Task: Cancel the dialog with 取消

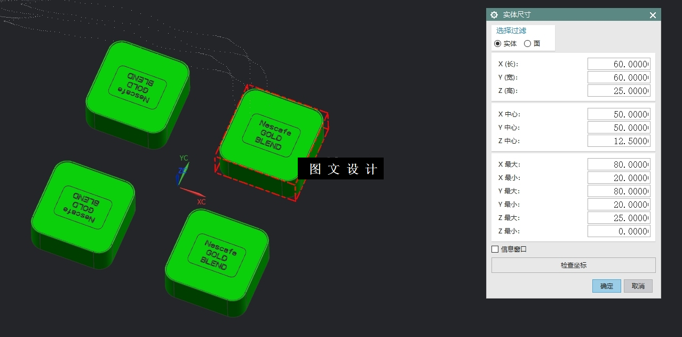Action: (638, 286)
